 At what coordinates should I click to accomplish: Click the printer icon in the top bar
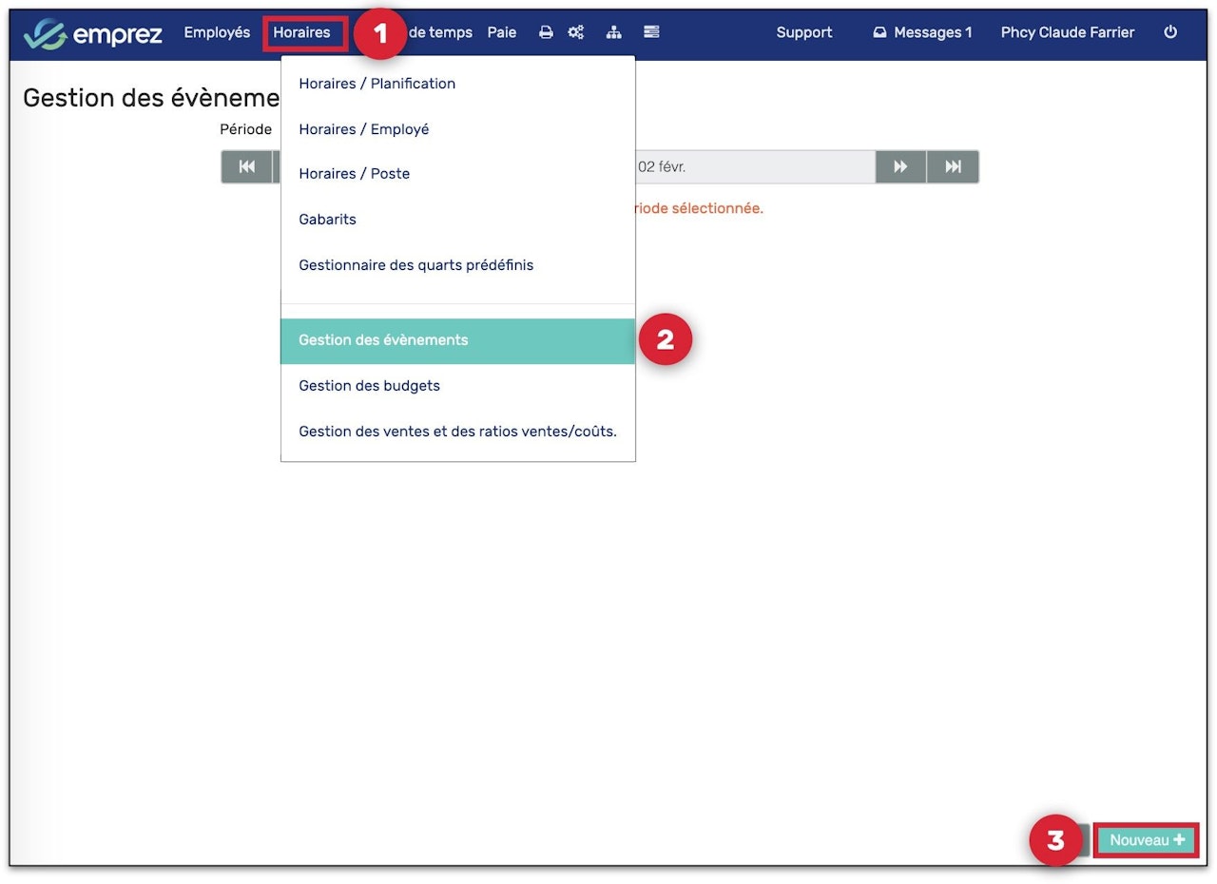click(546, 32)
